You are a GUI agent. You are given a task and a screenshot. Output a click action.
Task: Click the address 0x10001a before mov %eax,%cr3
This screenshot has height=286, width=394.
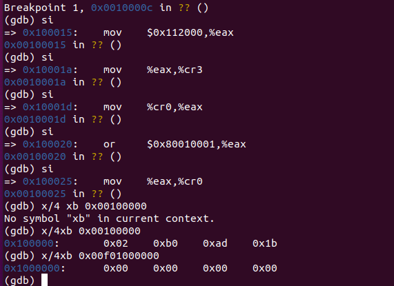coord(47,70)
